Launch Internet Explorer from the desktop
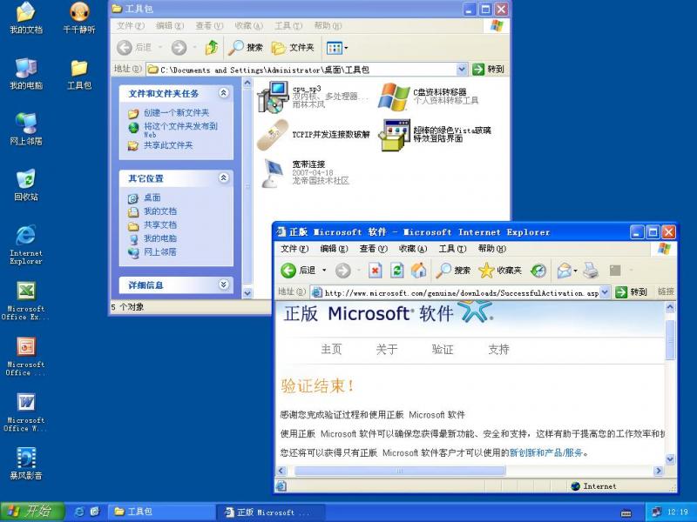This screenshot has width=697, height=522. [26, 244]
